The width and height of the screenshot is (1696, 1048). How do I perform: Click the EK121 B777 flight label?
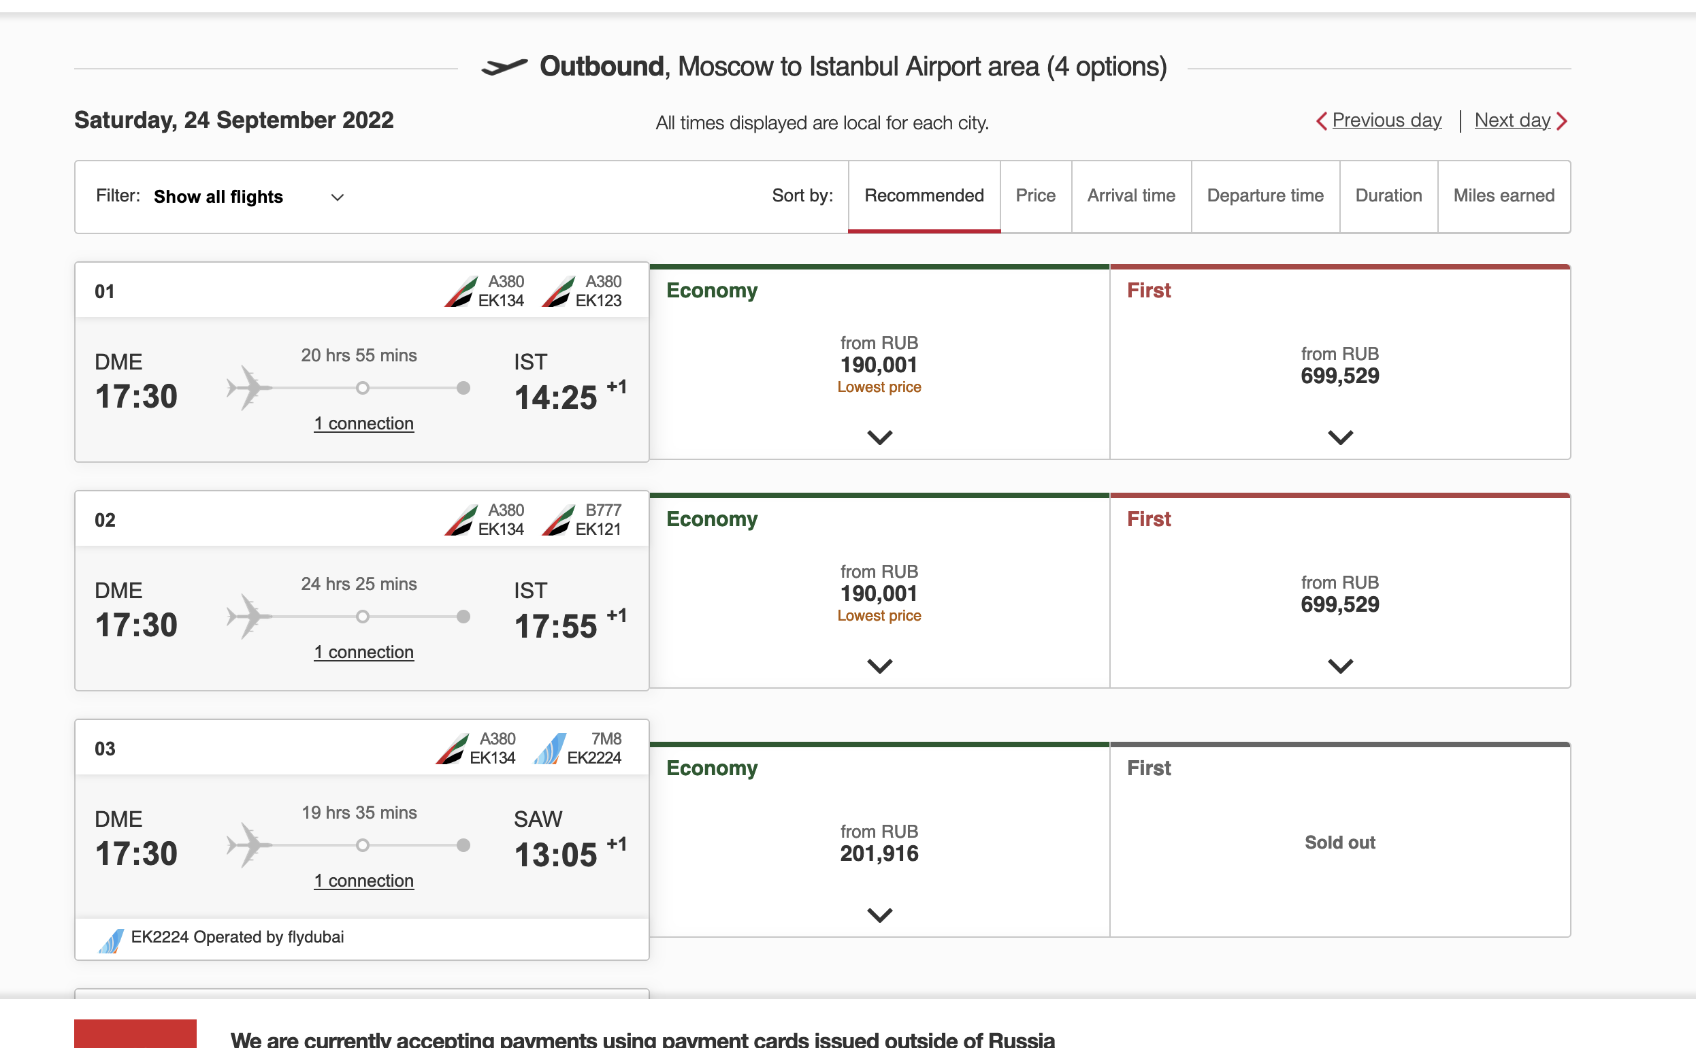pyautogui.click(x=599, y=520)
